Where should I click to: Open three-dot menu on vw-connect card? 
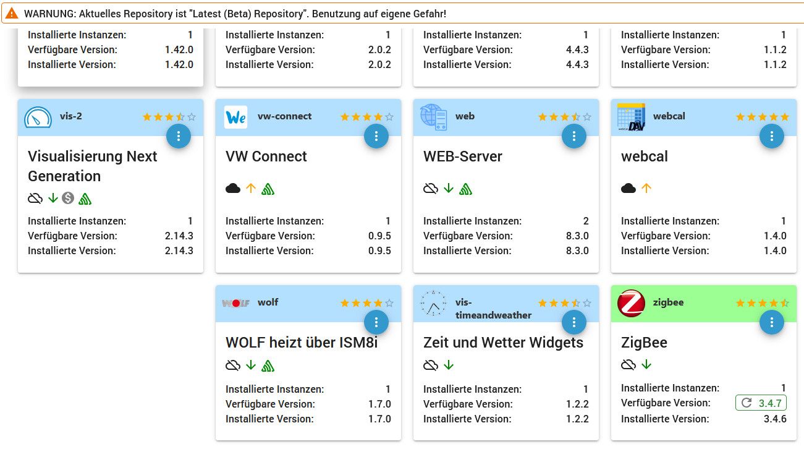tap(376, 137)
